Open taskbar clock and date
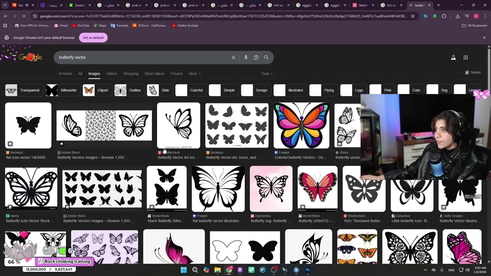This screenshot has height=276, width=491. coord(480,270)
